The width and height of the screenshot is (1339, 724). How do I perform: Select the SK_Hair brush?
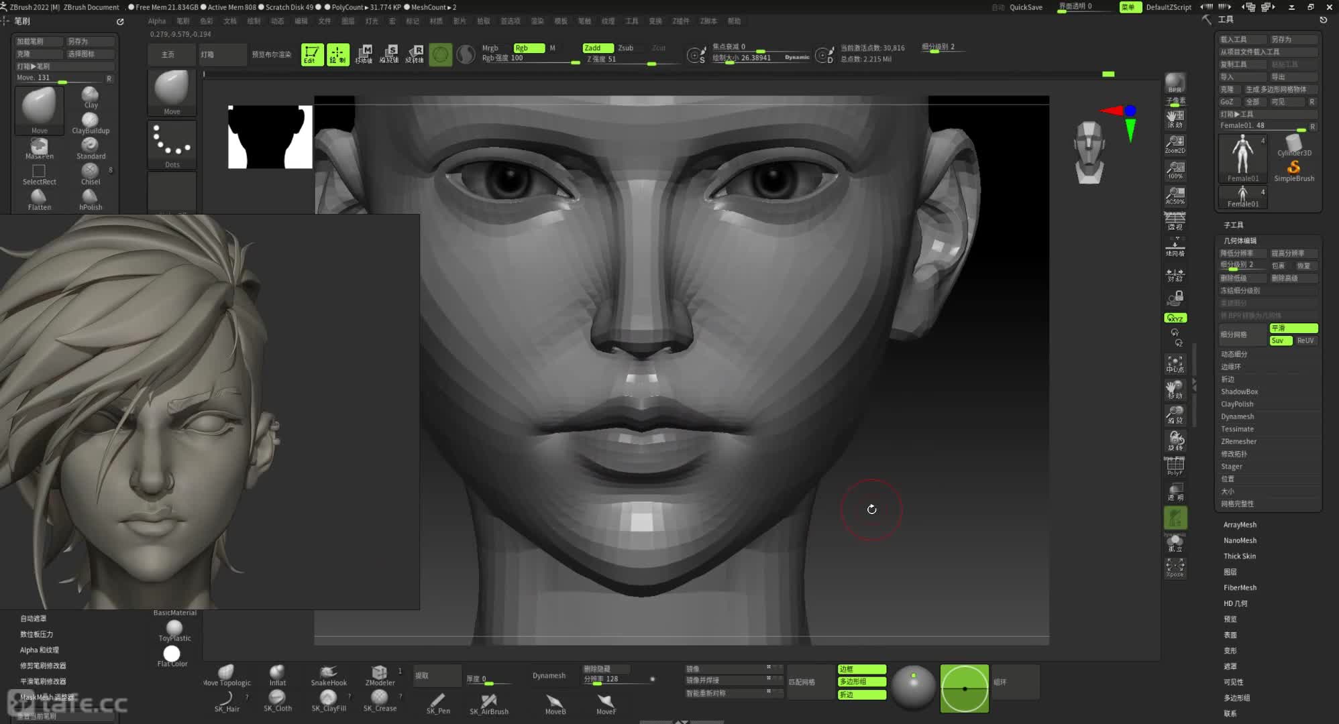227,701
